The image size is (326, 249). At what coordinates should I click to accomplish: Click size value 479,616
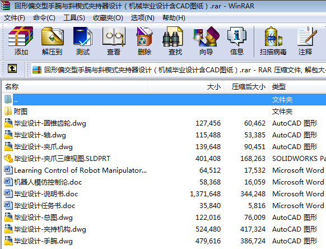[208, 241]
